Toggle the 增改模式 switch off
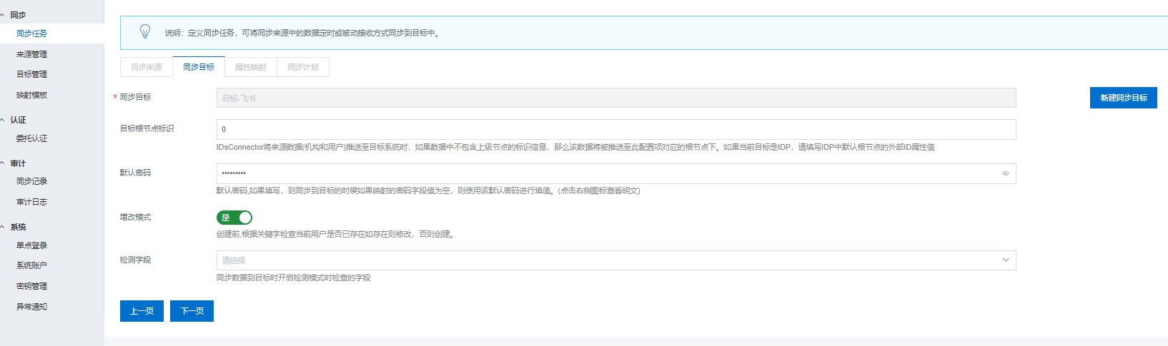 click(234, 218)
